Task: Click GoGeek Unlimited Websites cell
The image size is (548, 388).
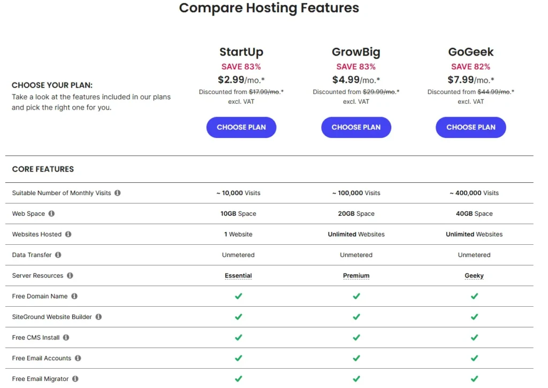Action: pos(474,234)
